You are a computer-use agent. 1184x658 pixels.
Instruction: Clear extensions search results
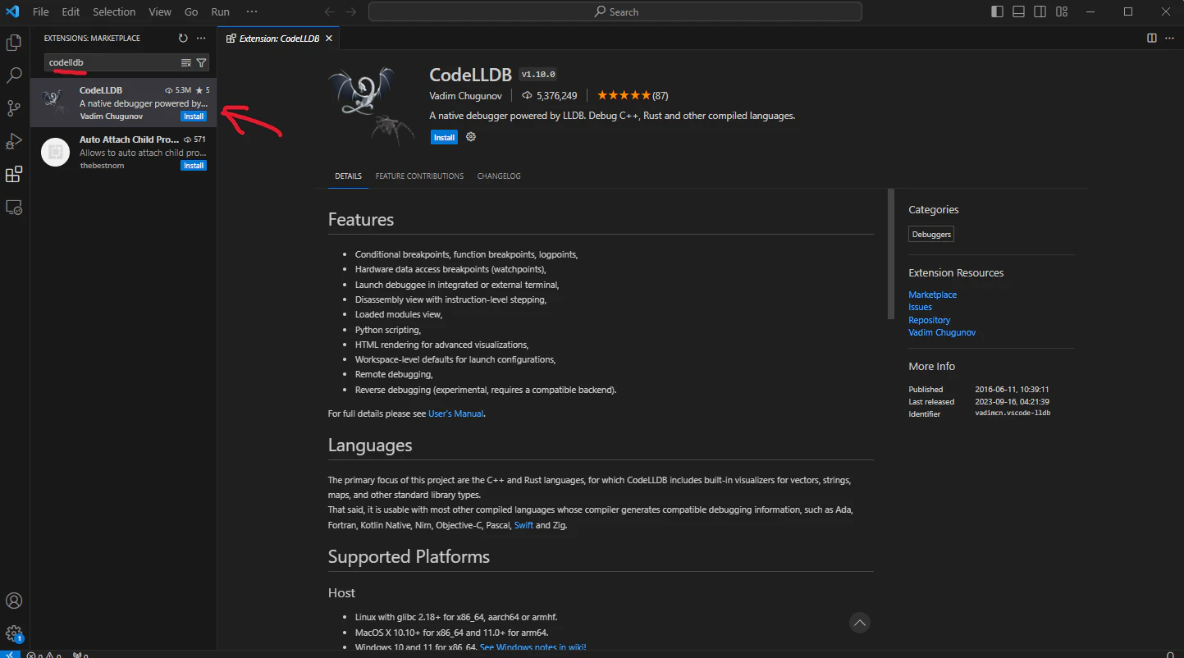186,62
